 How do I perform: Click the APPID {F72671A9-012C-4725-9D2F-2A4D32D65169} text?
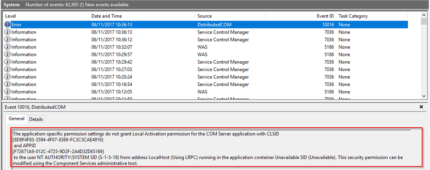coord(58,151)
